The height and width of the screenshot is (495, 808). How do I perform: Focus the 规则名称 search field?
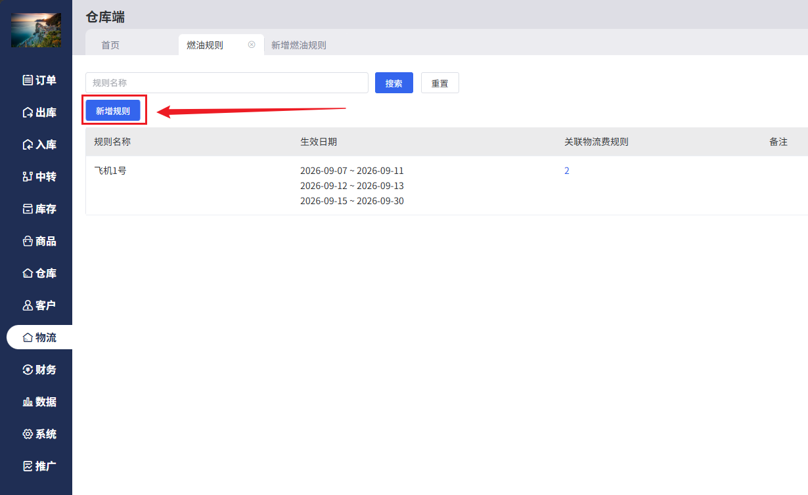click(227, 83)
